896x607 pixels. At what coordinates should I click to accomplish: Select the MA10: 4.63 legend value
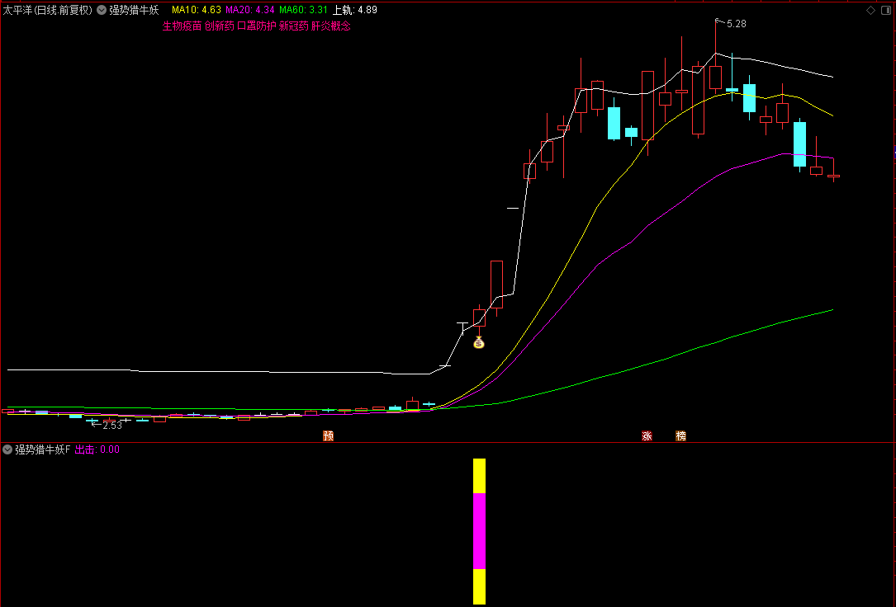coord(197,10)
